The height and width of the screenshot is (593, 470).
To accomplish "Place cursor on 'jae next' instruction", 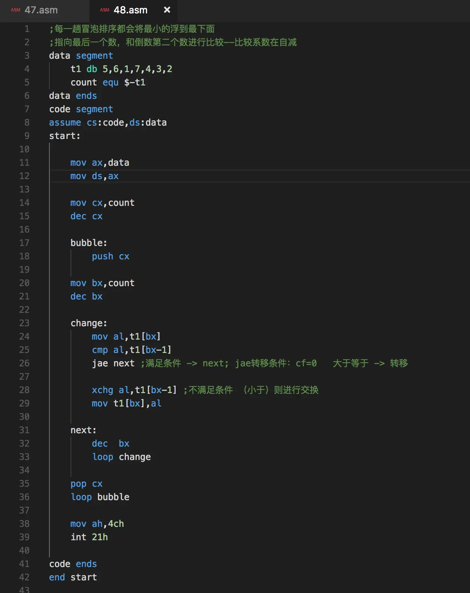I will [113, 363].
